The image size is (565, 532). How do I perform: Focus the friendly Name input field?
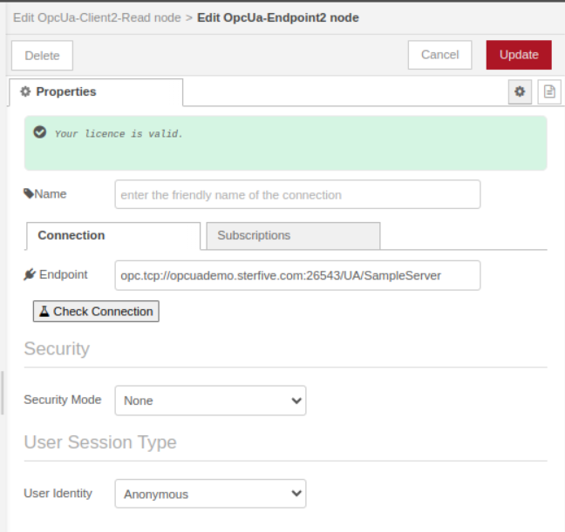coord(297,195)
